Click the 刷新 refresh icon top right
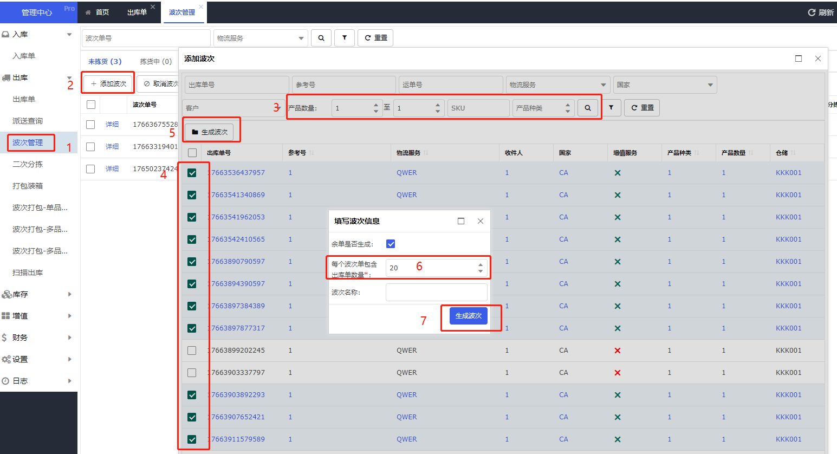The image size is (837, 454). point(812,12)
